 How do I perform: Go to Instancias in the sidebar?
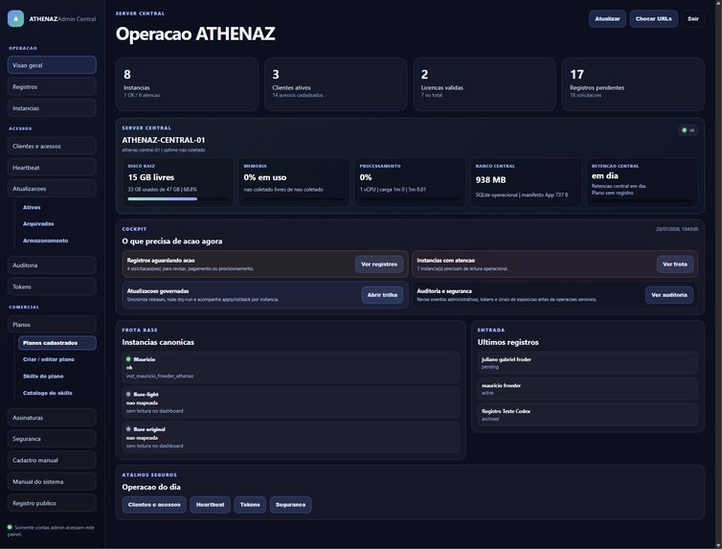(52, 108)
